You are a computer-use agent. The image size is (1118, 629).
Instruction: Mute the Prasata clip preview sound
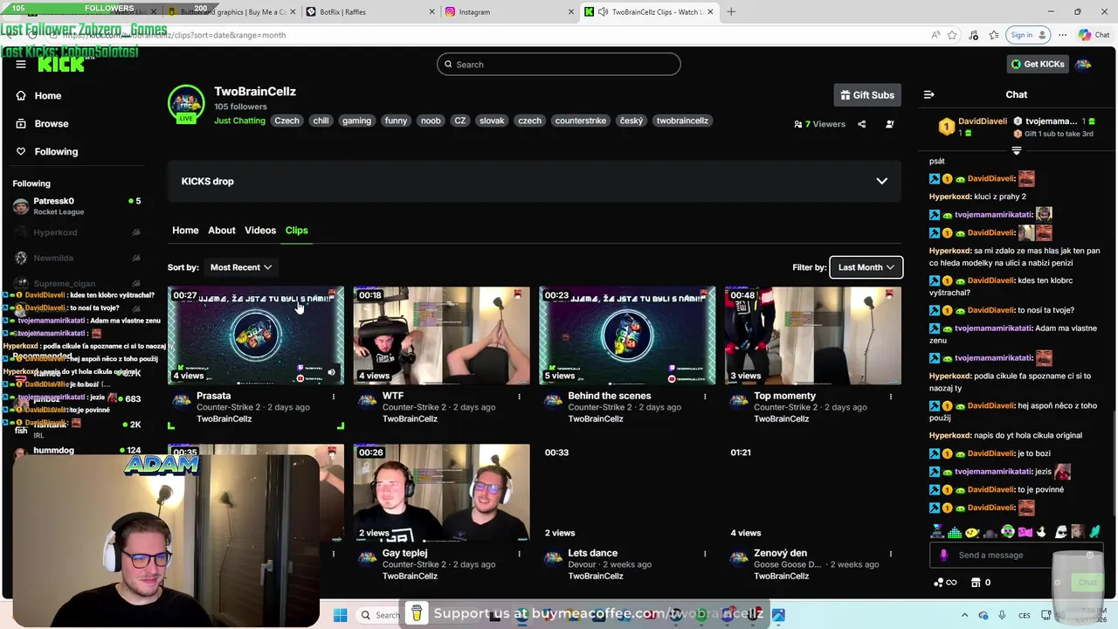tap(331, 373)
